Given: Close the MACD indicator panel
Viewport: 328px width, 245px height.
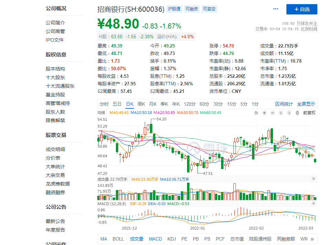Looking at the screenshot, I should (313, 203).
